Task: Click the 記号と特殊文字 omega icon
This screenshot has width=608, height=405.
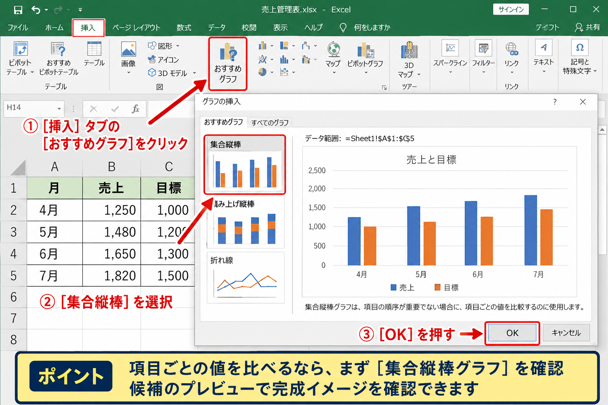Action: point(580,47)
